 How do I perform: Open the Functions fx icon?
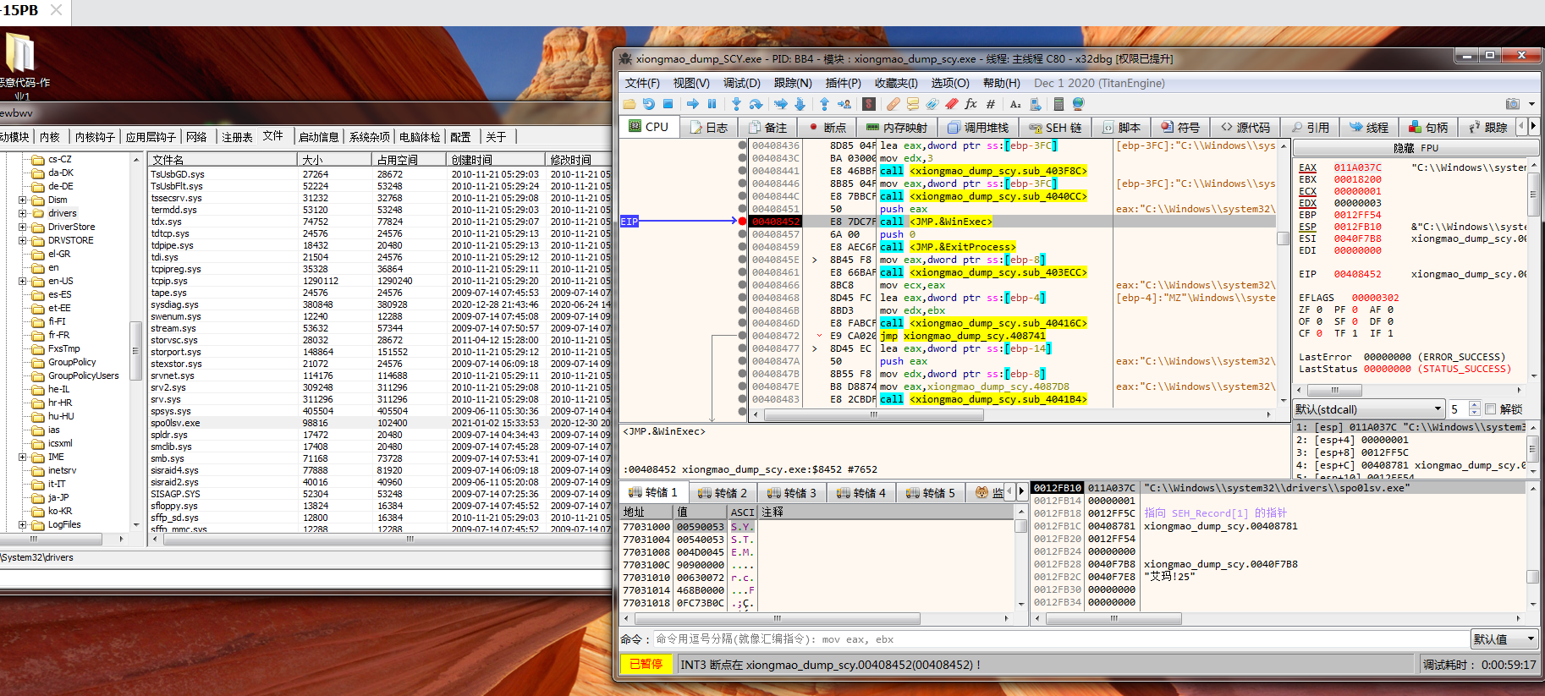pos(970,104)
